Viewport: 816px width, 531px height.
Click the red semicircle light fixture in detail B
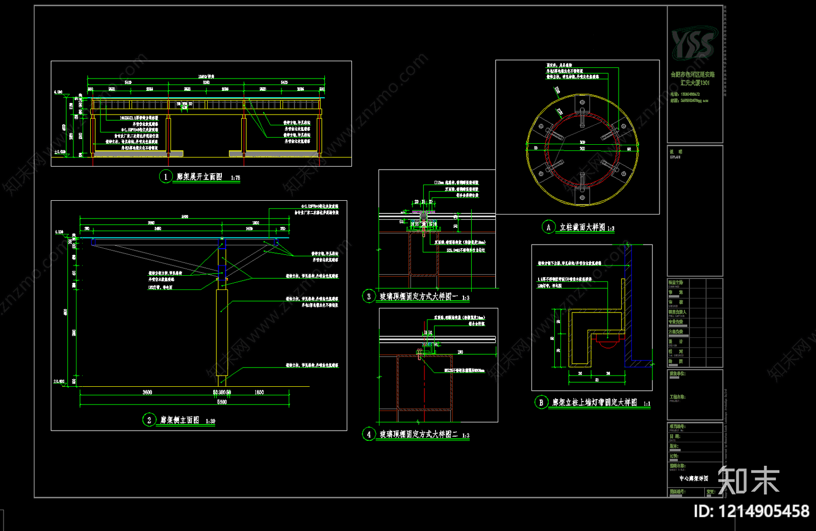(607, 343)
